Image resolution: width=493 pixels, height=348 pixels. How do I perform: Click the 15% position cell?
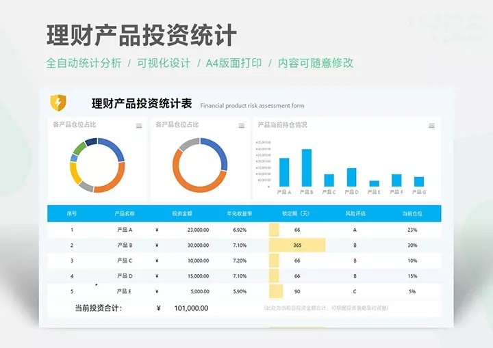(412, 276)
